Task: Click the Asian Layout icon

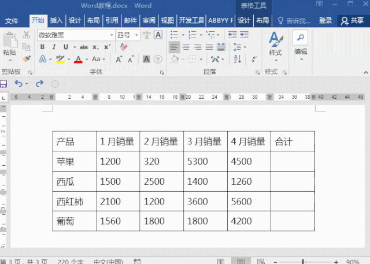Action: tap(215, 59)
